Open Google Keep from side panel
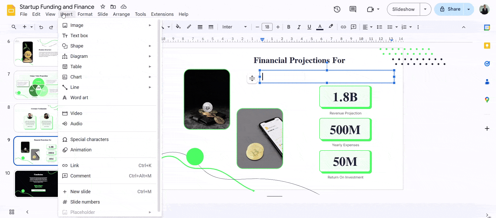This screenshot has width=496, height=218. [487, 46]
